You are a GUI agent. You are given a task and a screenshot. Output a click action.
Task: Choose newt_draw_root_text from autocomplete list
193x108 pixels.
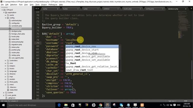(x=92, y=70)
